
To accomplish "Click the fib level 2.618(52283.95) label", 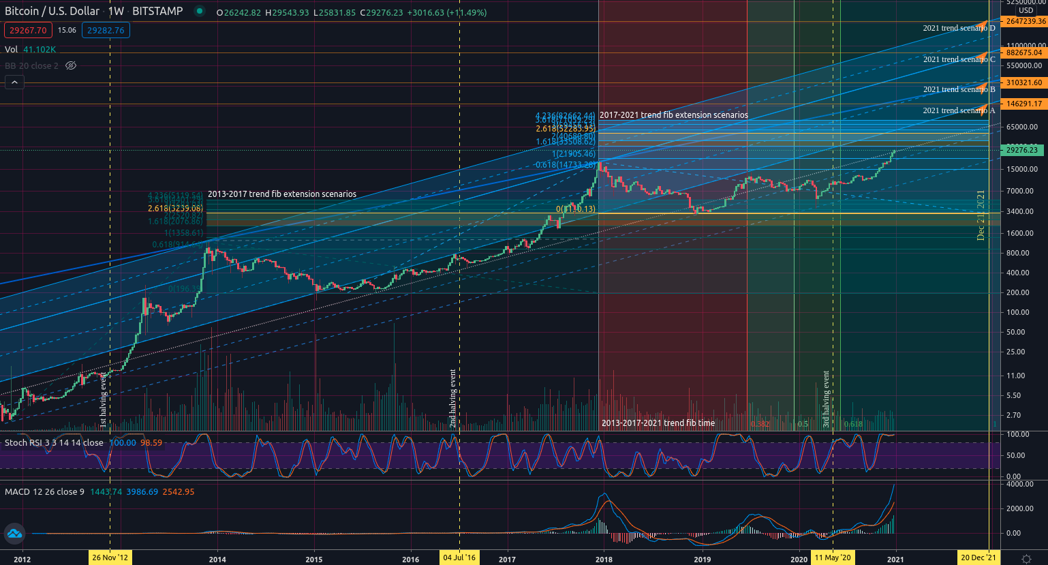I will 566,129.
